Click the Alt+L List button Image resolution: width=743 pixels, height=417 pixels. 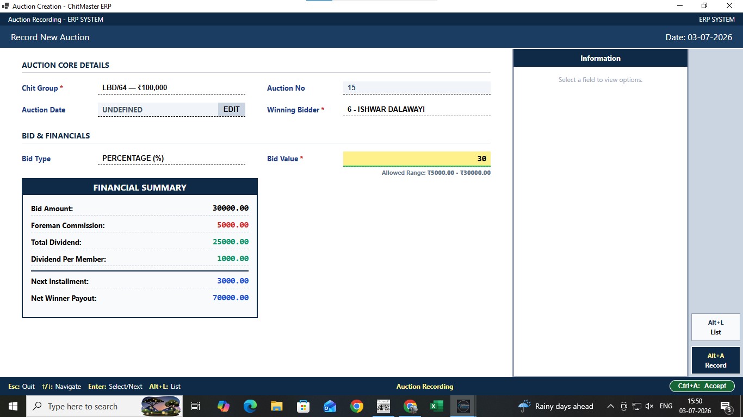(716, 327)
